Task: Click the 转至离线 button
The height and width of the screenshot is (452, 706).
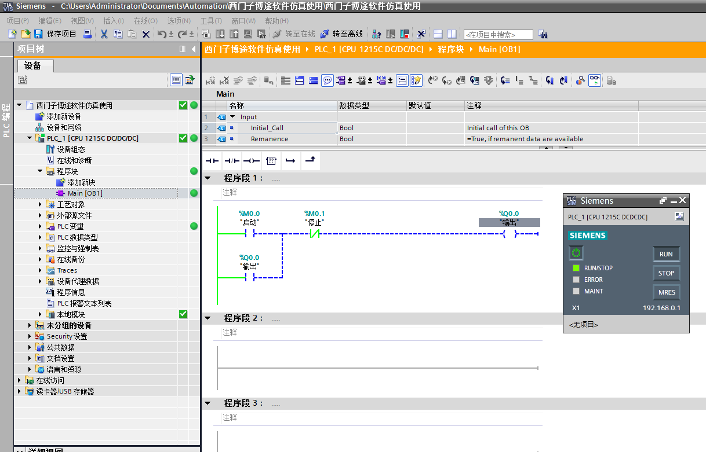Action: (x=341, y=34)
